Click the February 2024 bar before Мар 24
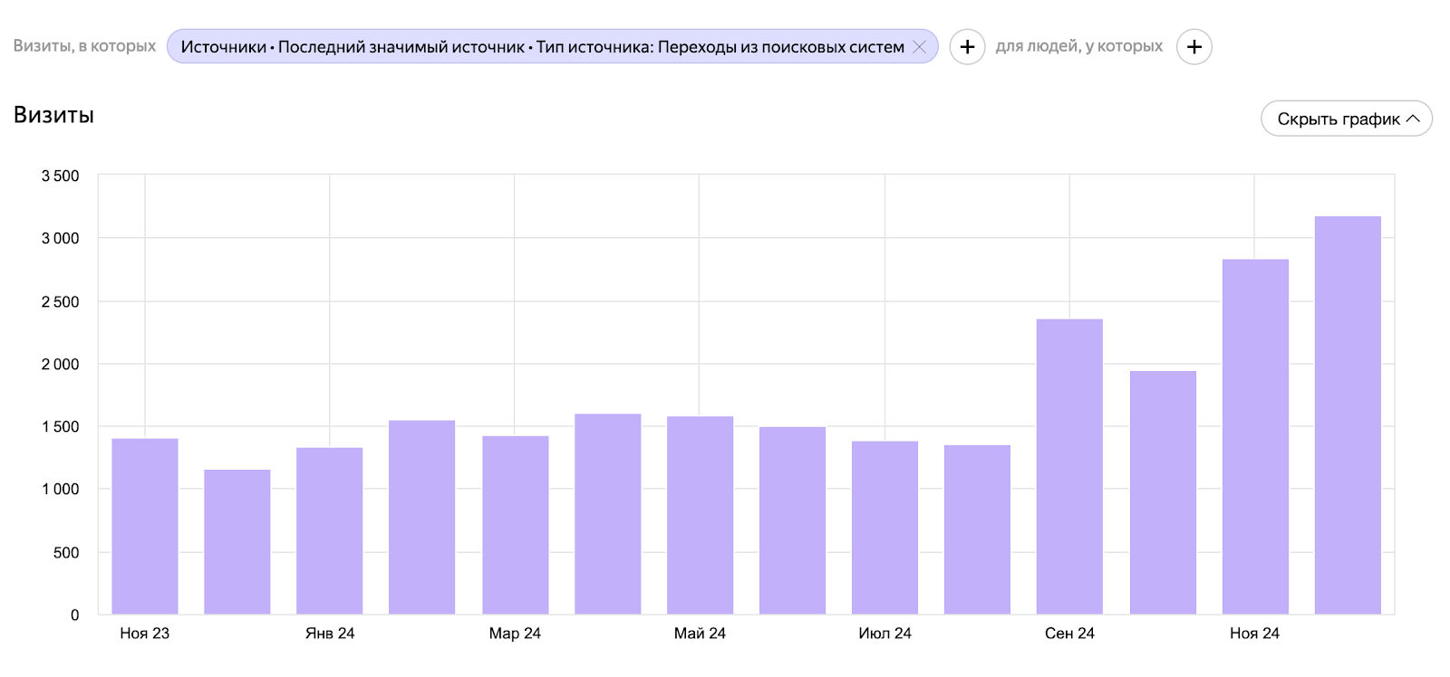 (x=422, y=517)
